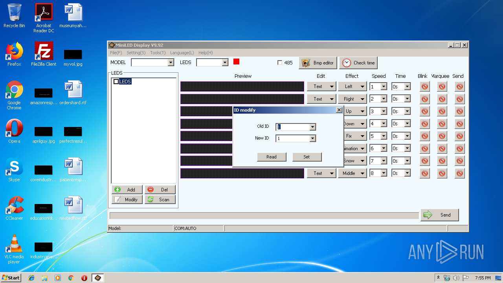Open the New ID dropdown list

[312, 138]
